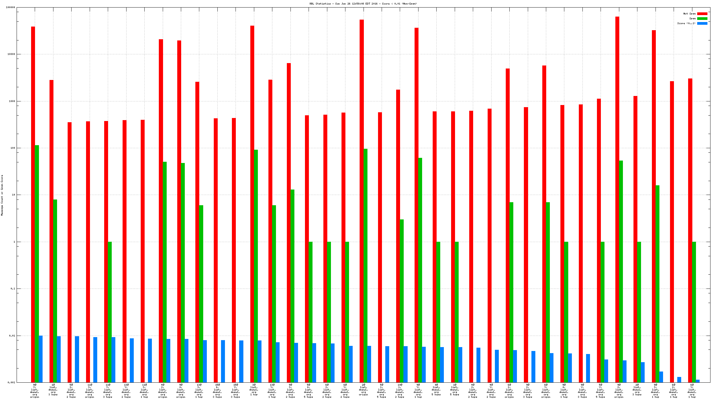Click x-axis label '9@ Y. list.dnswl.org origin'
This screenshot has width=715, height=402.
click(x=35, y=391)
